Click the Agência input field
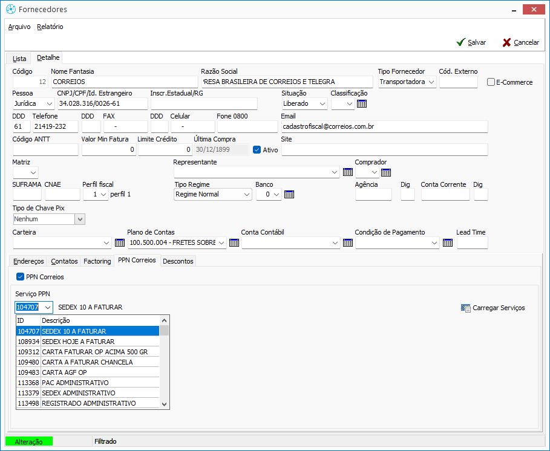The height and width of the screenshot is (451, 550). 373,195
